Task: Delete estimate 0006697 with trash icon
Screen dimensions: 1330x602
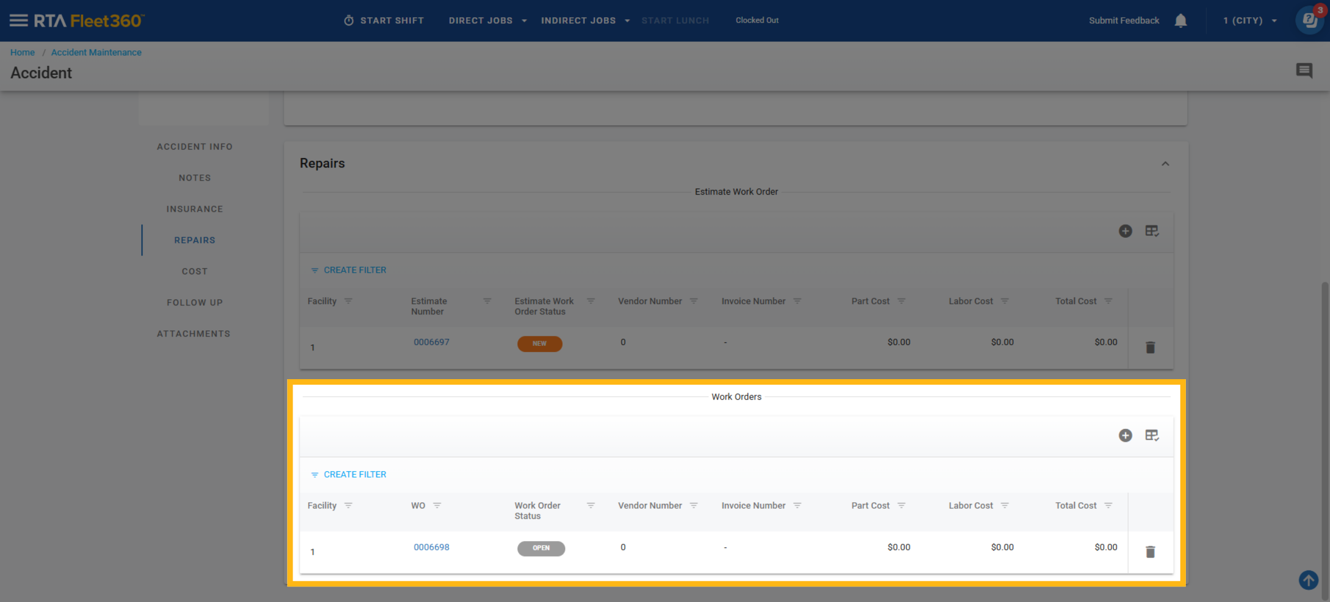Action: (1150, 348)
